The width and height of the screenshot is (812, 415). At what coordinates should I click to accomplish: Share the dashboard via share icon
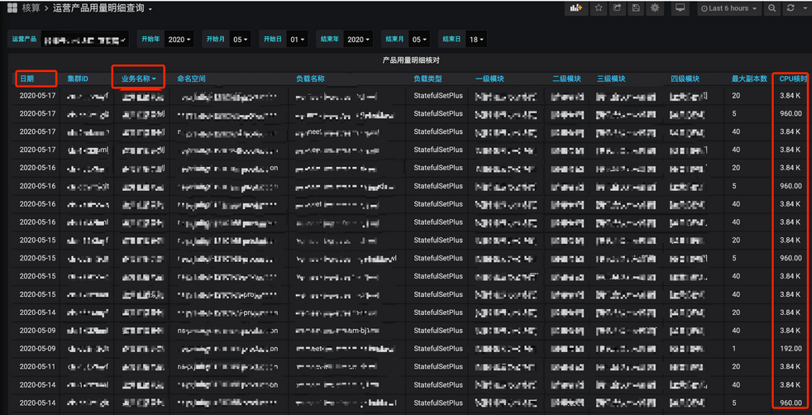pyautogui.click(x=617, y=8)
